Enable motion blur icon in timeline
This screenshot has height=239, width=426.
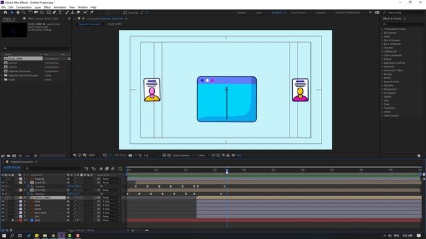(x=112, y=169)
